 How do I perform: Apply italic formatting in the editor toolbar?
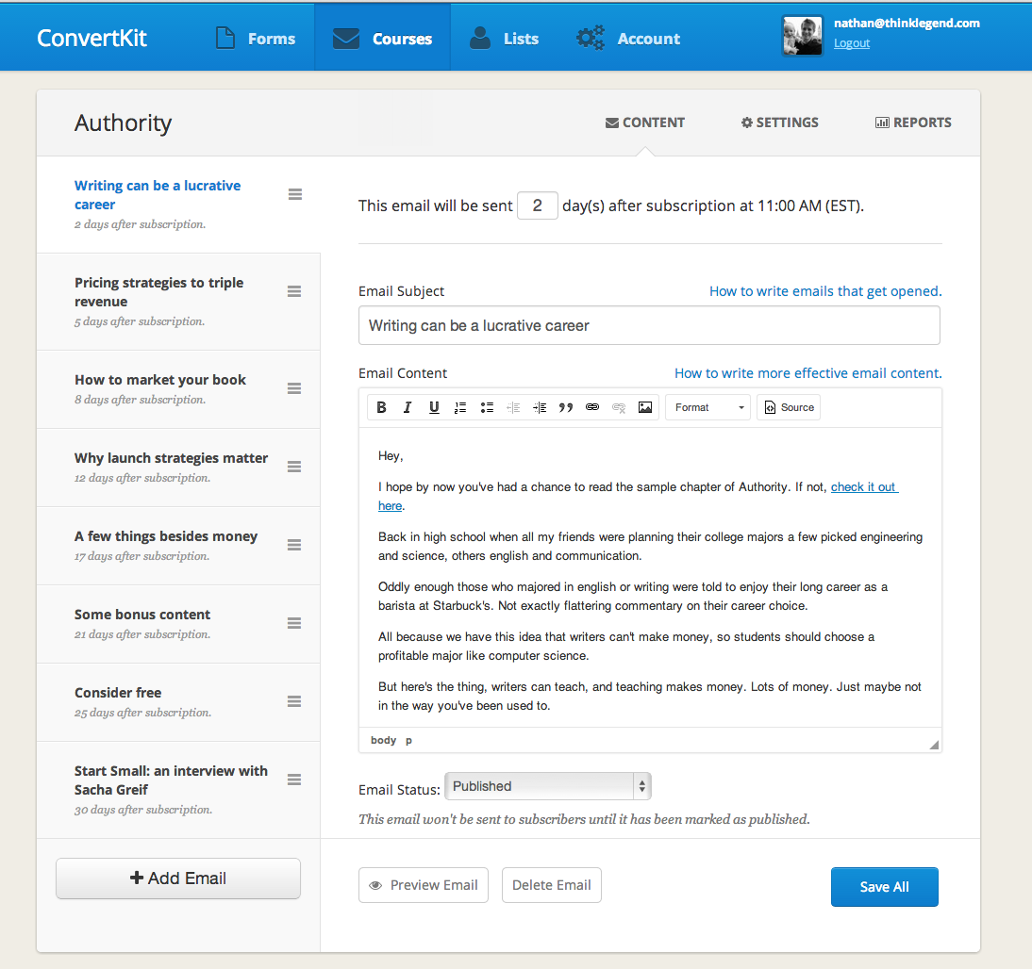click(x=408, y=407)
